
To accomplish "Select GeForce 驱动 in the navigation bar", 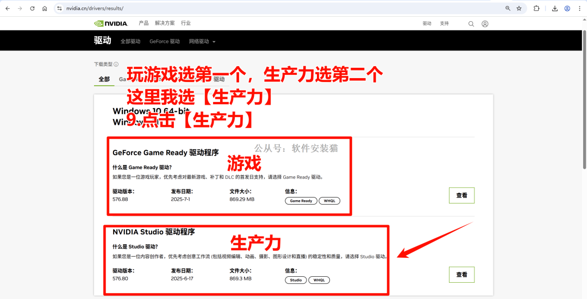I will (x=165, y=41).
